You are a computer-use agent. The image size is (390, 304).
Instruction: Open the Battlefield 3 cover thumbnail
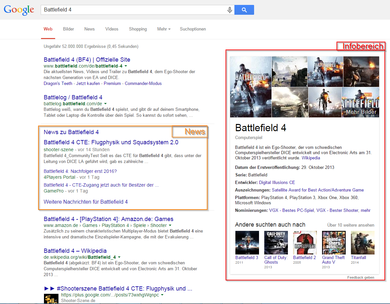[x=247, y=243]
